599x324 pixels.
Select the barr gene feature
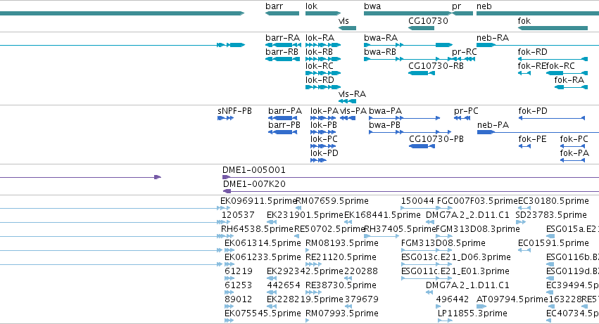(x=282, y=13)
